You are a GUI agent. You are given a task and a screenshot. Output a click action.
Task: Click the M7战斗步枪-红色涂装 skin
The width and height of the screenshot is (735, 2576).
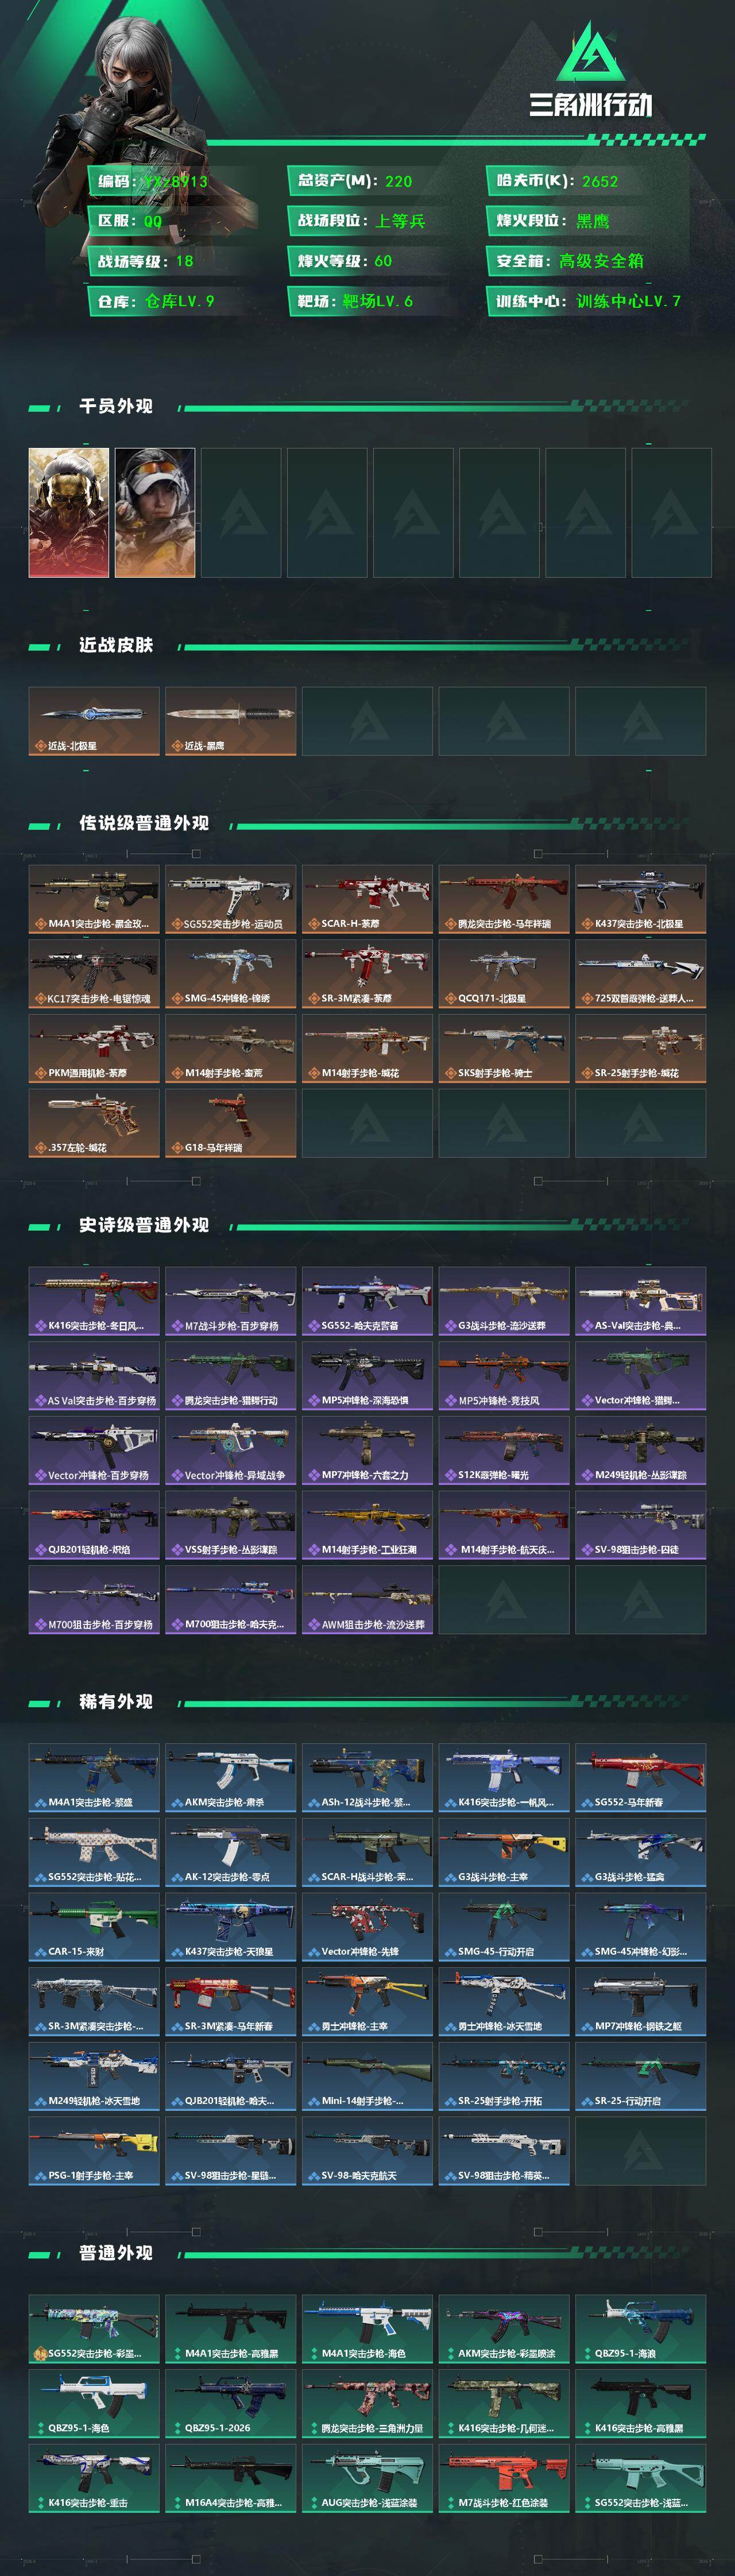point(504,2477)
